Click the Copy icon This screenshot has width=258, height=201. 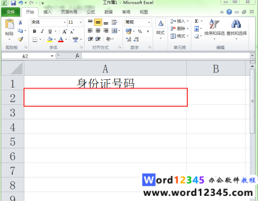(x=20, y=31)
